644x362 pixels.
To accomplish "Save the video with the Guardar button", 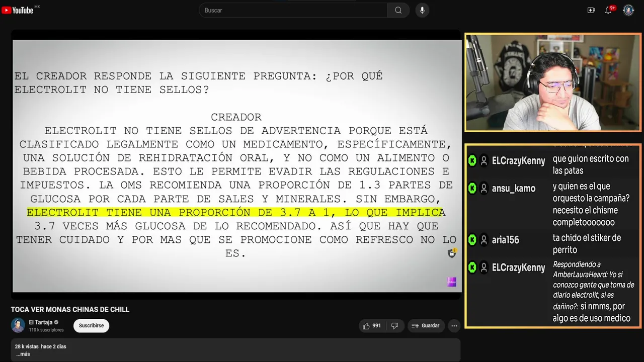I will (426, 326).
